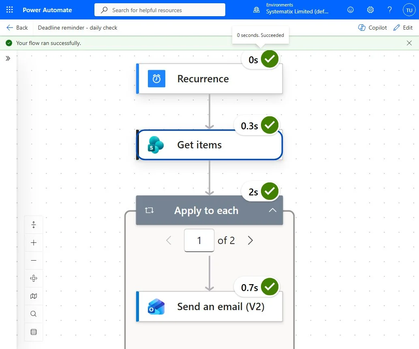Viewport: 419px width, 349px height.
Task: Open the Help question mark icon
Action: click(389, 10)
